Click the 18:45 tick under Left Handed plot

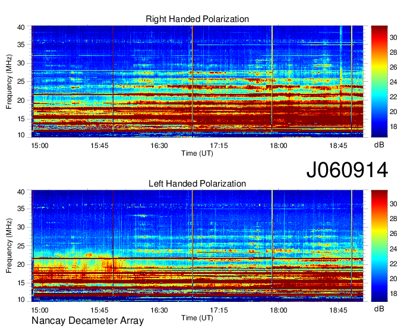(x=338, y=310)
